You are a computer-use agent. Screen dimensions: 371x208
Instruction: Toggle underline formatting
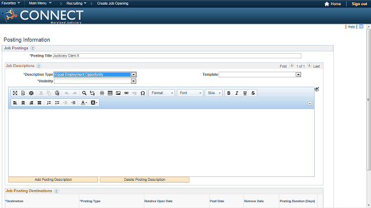(245, 93)
